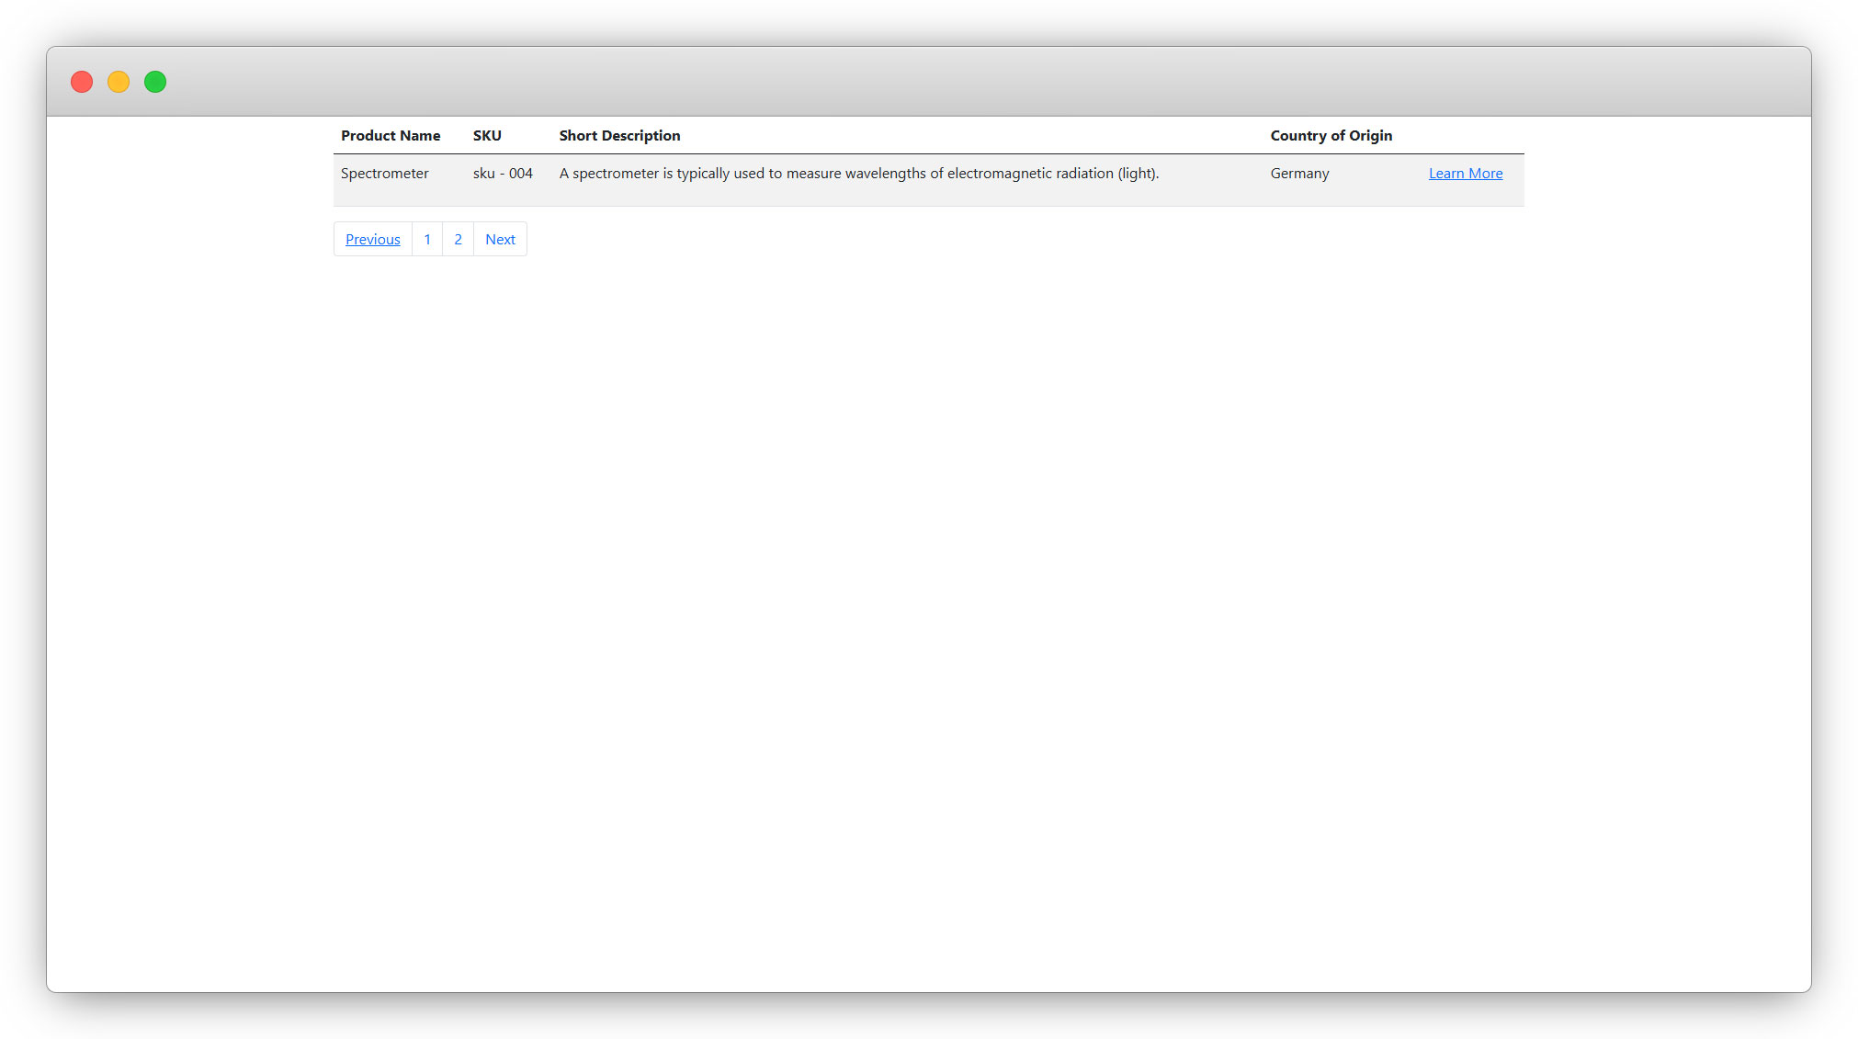Click the SKU column header
1858x1039 pixels.
(487, 135)
